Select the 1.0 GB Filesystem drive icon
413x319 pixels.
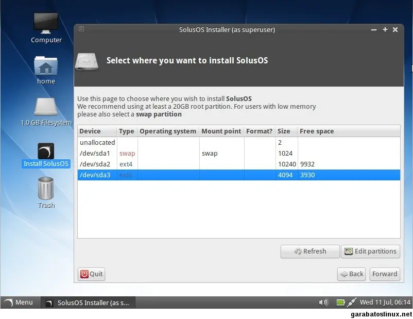pos(46,112)
